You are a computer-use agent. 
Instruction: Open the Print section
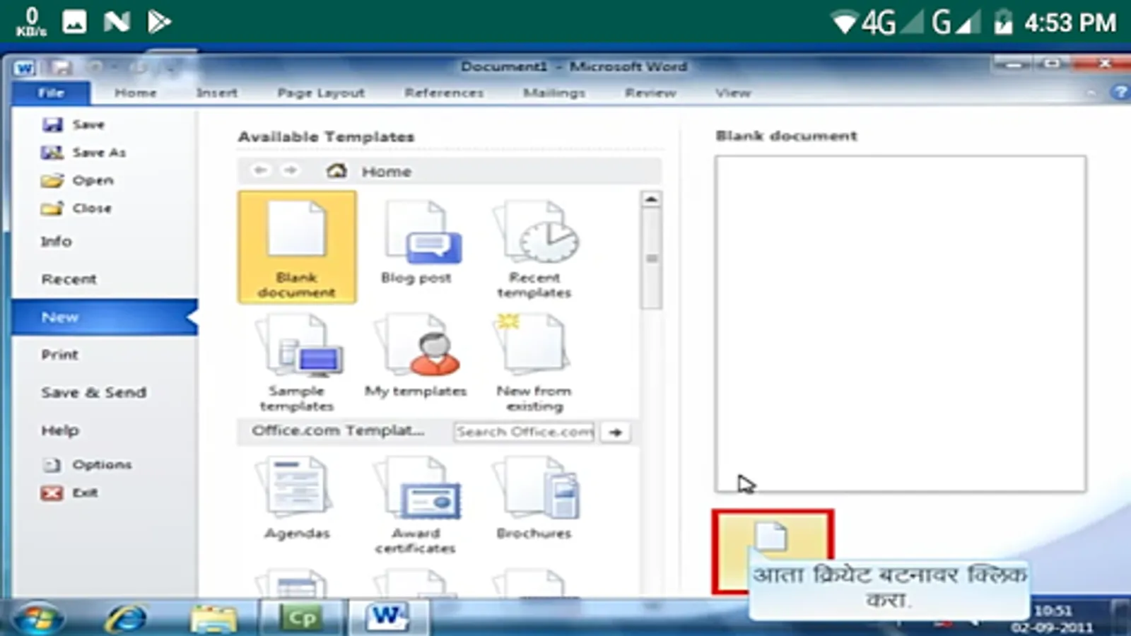pos(59,355)
